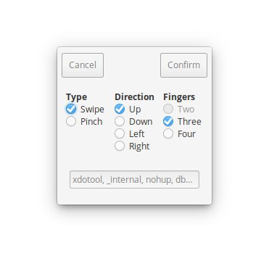Click the disabled Two fingers radio

pos(168,109)
